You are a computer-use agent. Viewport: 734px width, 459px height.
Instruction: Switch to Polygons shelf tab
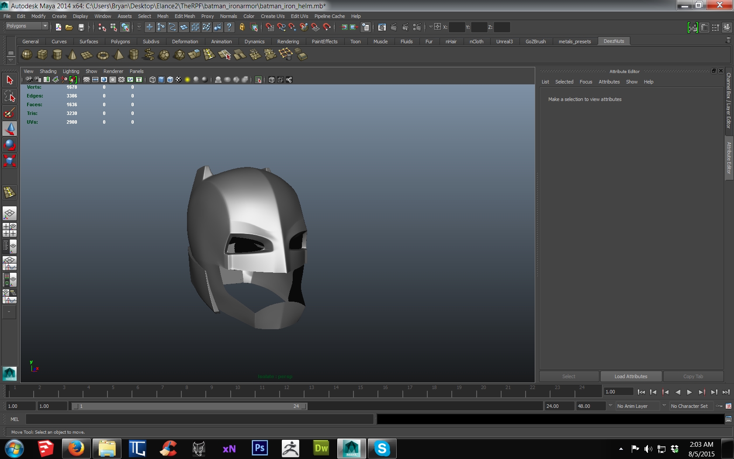[x=120, y=42]
